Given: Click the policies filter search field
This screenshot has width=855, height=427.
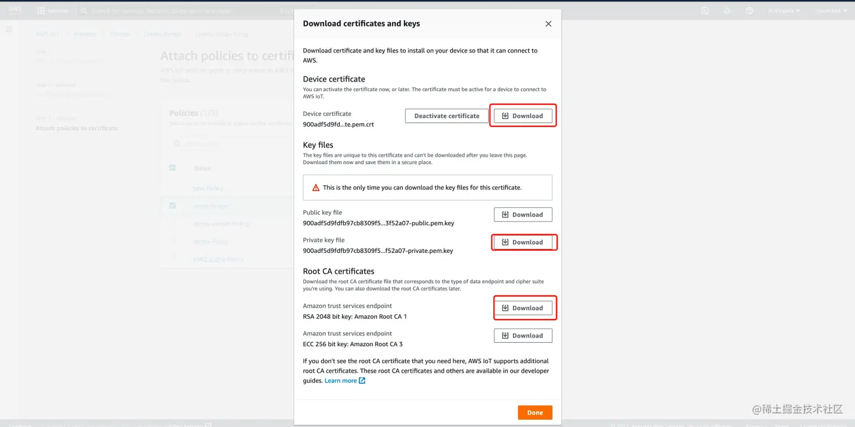Looking at the screenshot, I should tap(232, 144).
